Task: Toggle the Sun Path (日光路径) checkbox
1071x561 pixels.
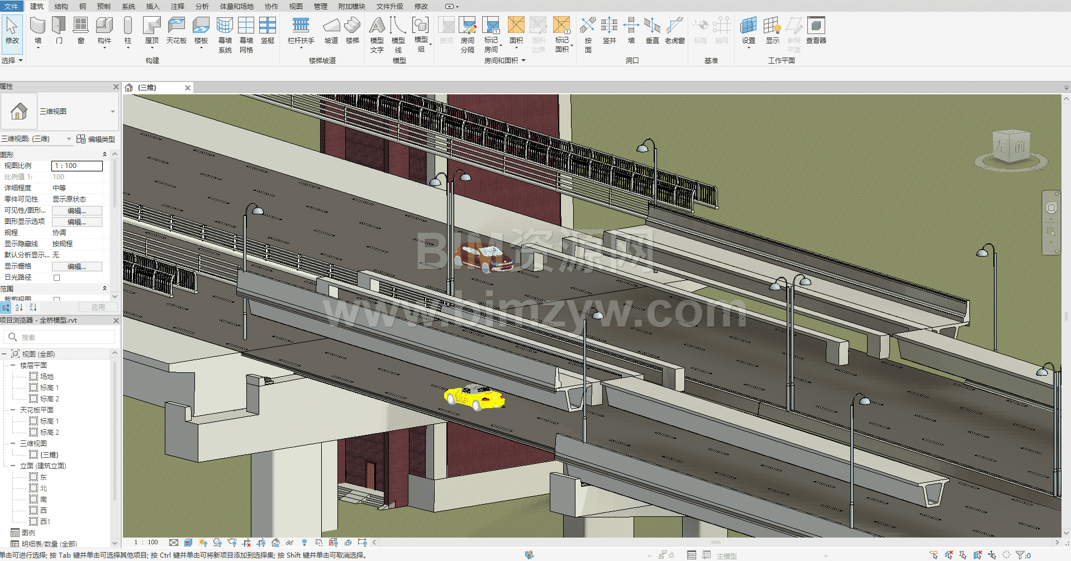Action: (56, 277)
